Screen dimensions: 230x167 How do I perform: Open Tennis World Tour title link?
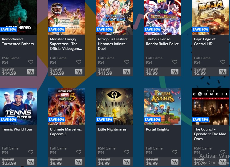[17, 129]
